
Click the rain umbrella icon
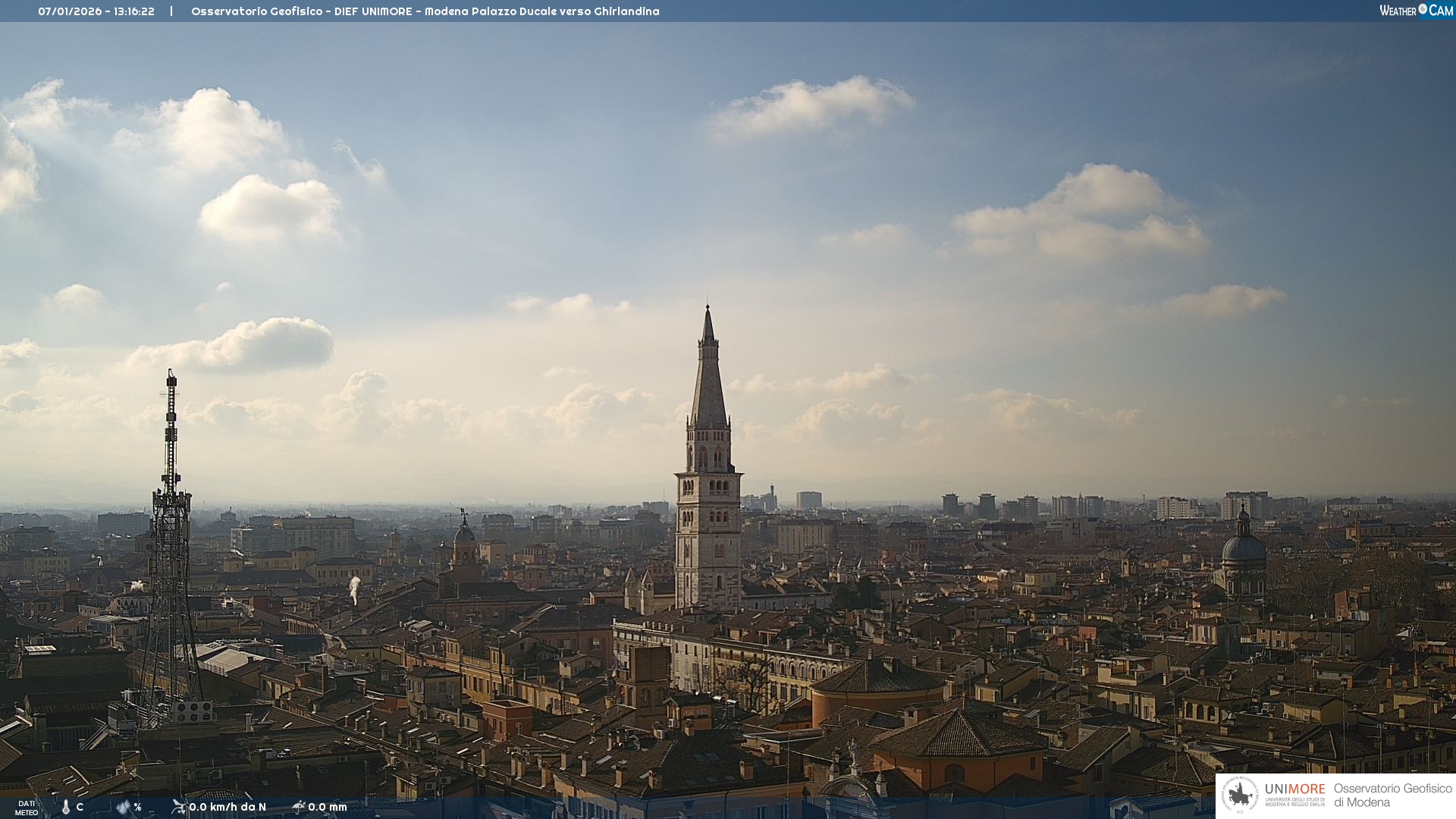coord(299,807)
